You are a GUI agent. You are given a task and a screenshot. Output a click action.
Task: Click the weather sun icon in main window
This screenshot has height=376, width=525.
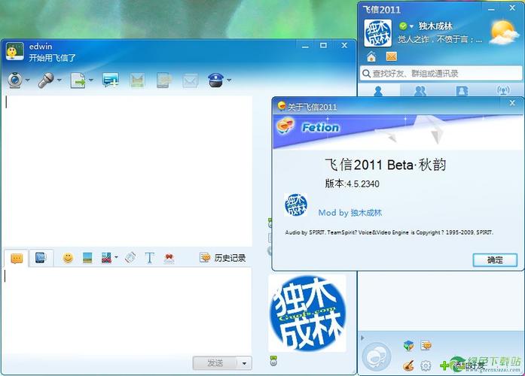pyautogui.click(x=503, y=32)
